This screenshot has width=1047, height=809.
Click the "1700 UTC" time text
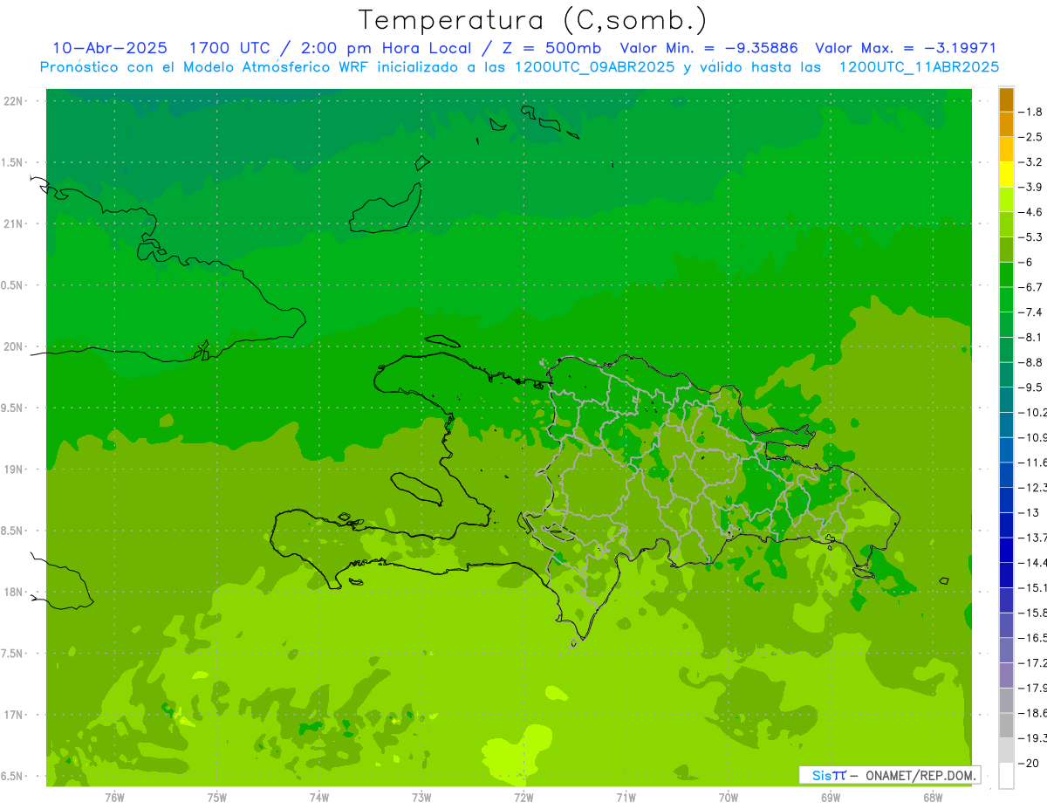pos(229,48)
